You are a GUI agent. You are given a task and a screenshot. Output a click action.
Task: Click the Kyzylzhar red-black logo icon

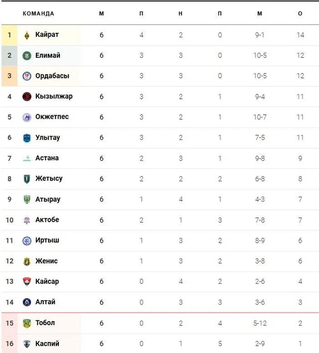point(27,97)
